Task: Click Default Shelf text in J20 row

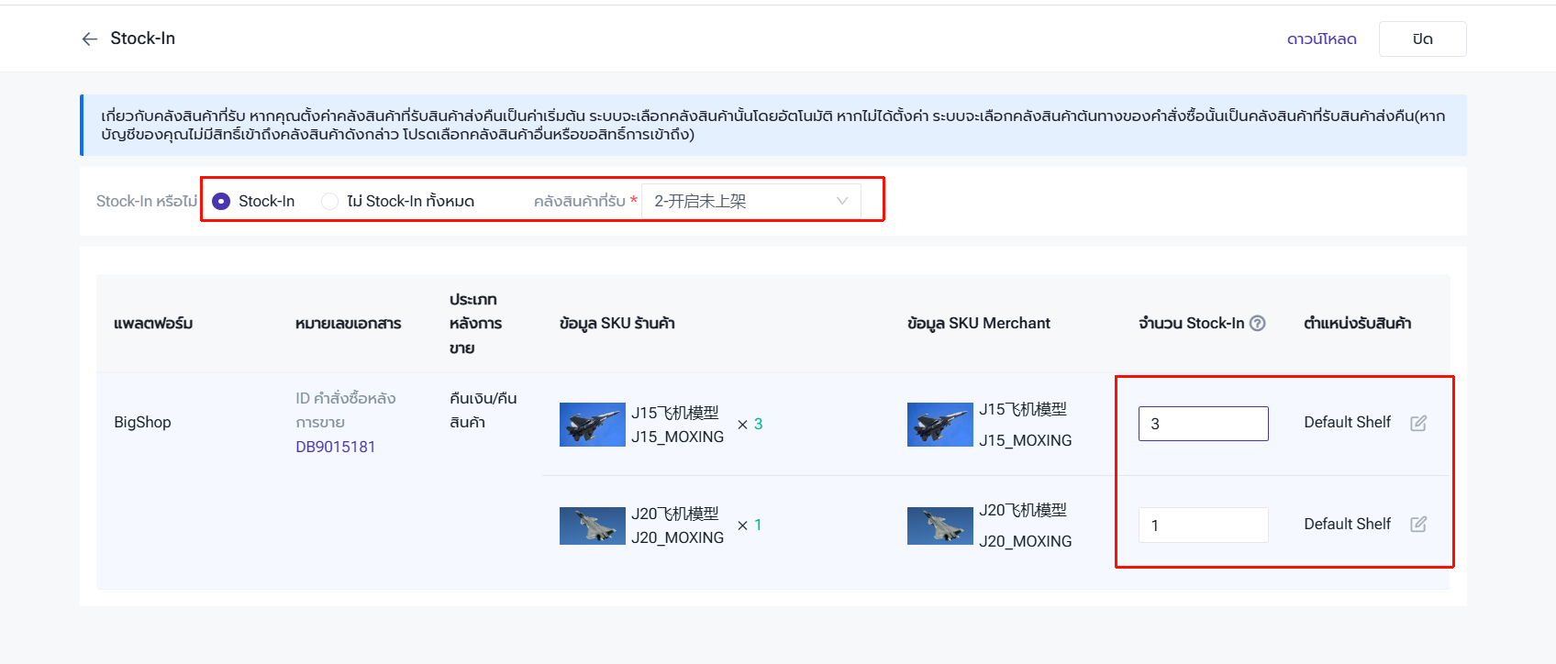Action: (1347, 524)
